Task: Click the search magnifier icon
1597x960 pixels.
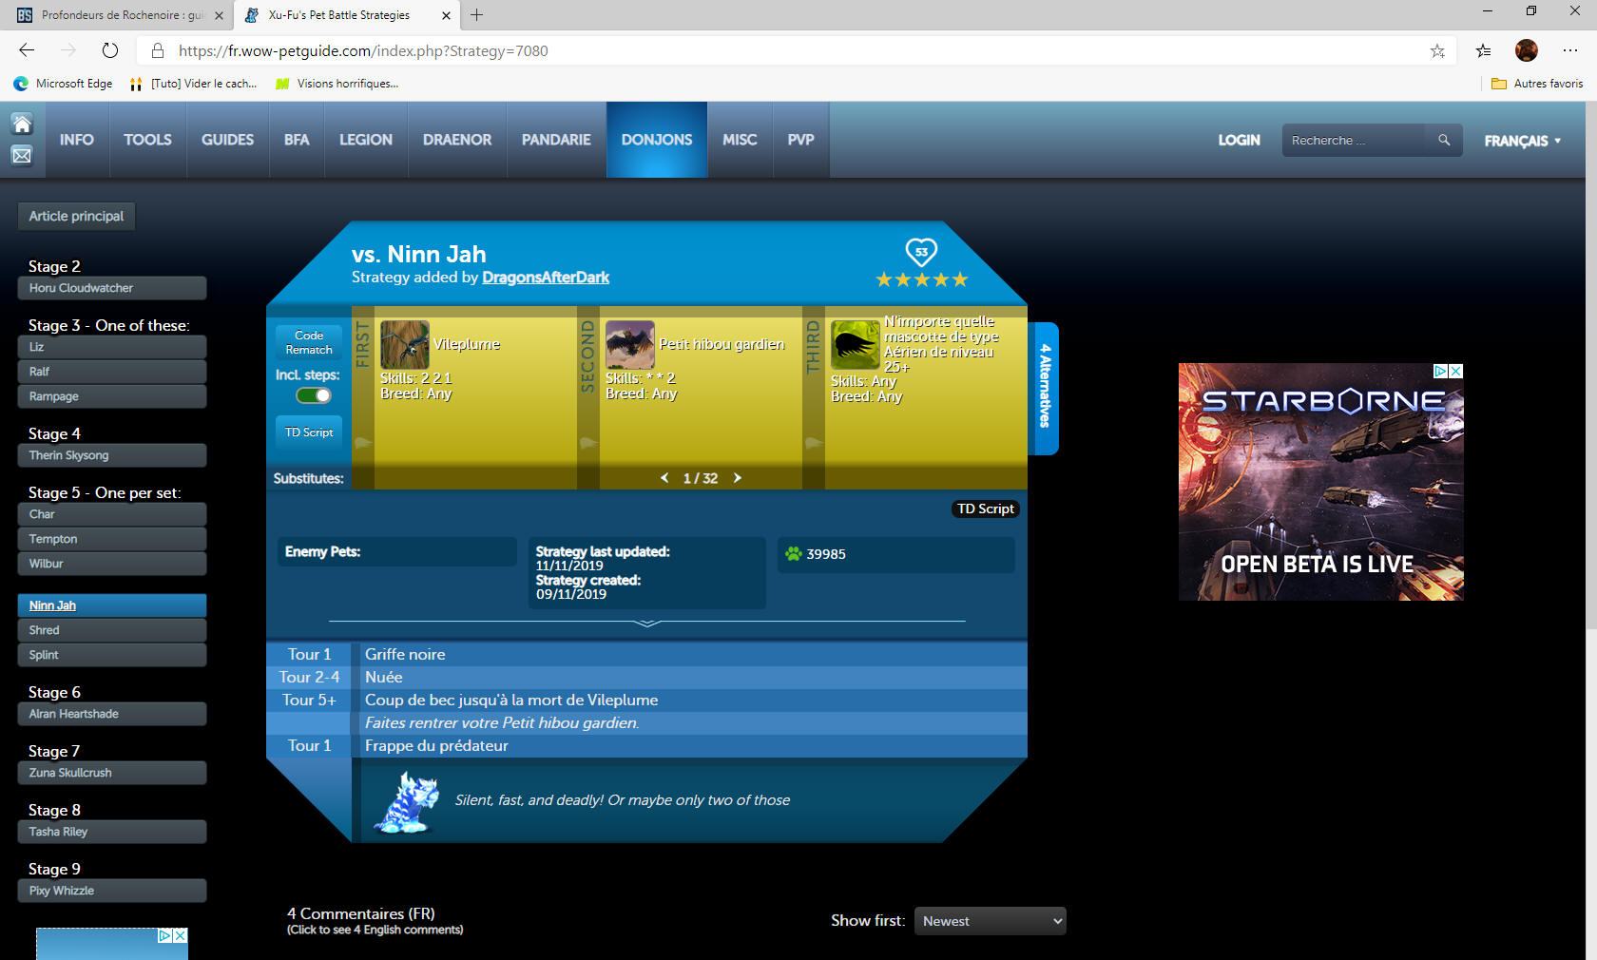Action: pos(1444,140)
